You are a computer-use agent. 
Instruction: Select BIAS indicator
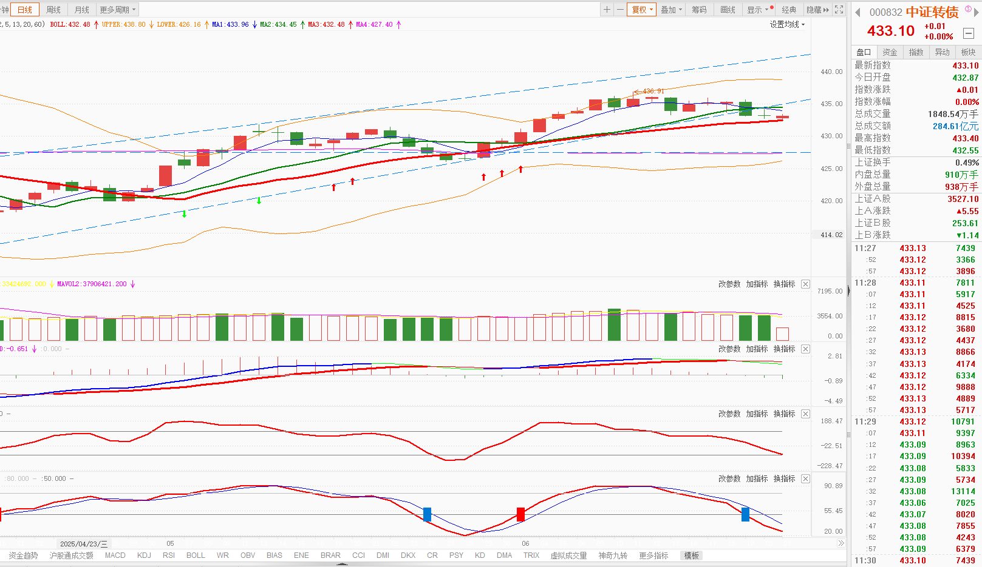274,555
